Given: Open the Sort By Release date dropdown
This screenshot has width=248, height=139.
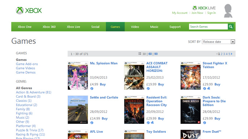Looking at the screenshot, I should 218,42.
